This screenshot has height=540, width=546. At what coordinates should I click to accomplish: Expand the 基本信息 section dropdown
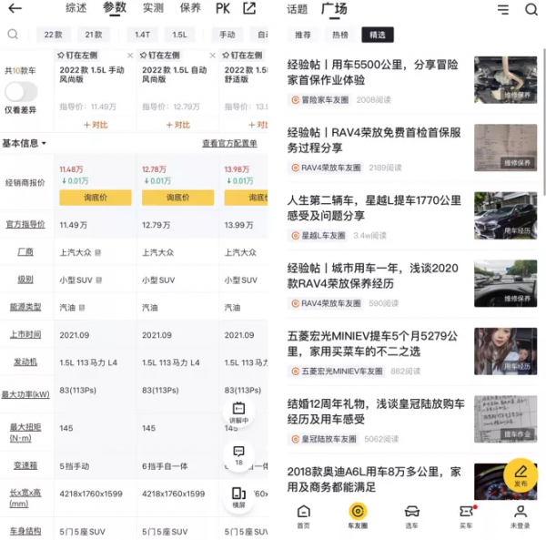[x=24, y=143]
